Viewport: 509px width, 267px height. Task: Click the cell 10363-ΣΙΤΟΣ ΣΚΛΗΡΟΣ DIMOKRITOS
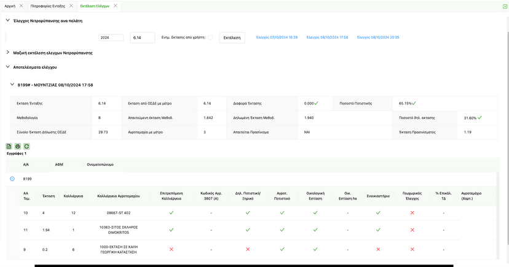click(x=119, y=230)
